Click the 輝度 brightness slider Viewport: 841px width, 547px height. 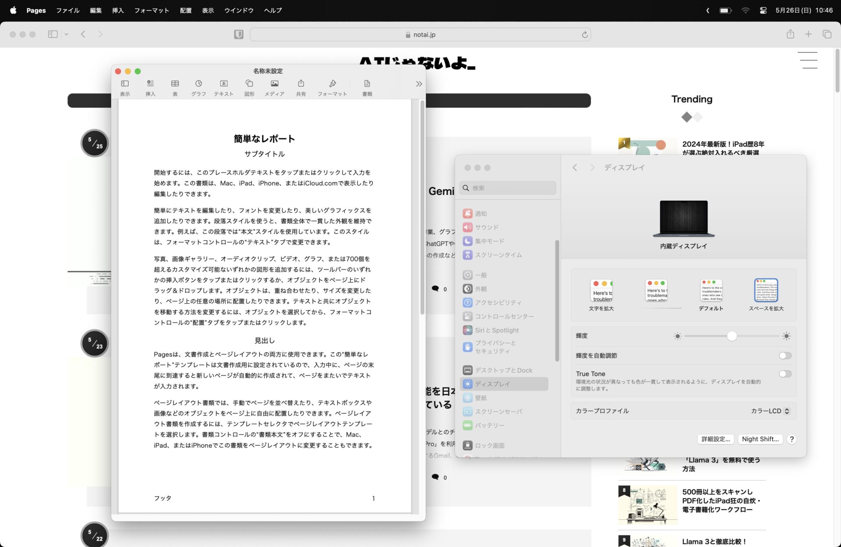[731, 336]
